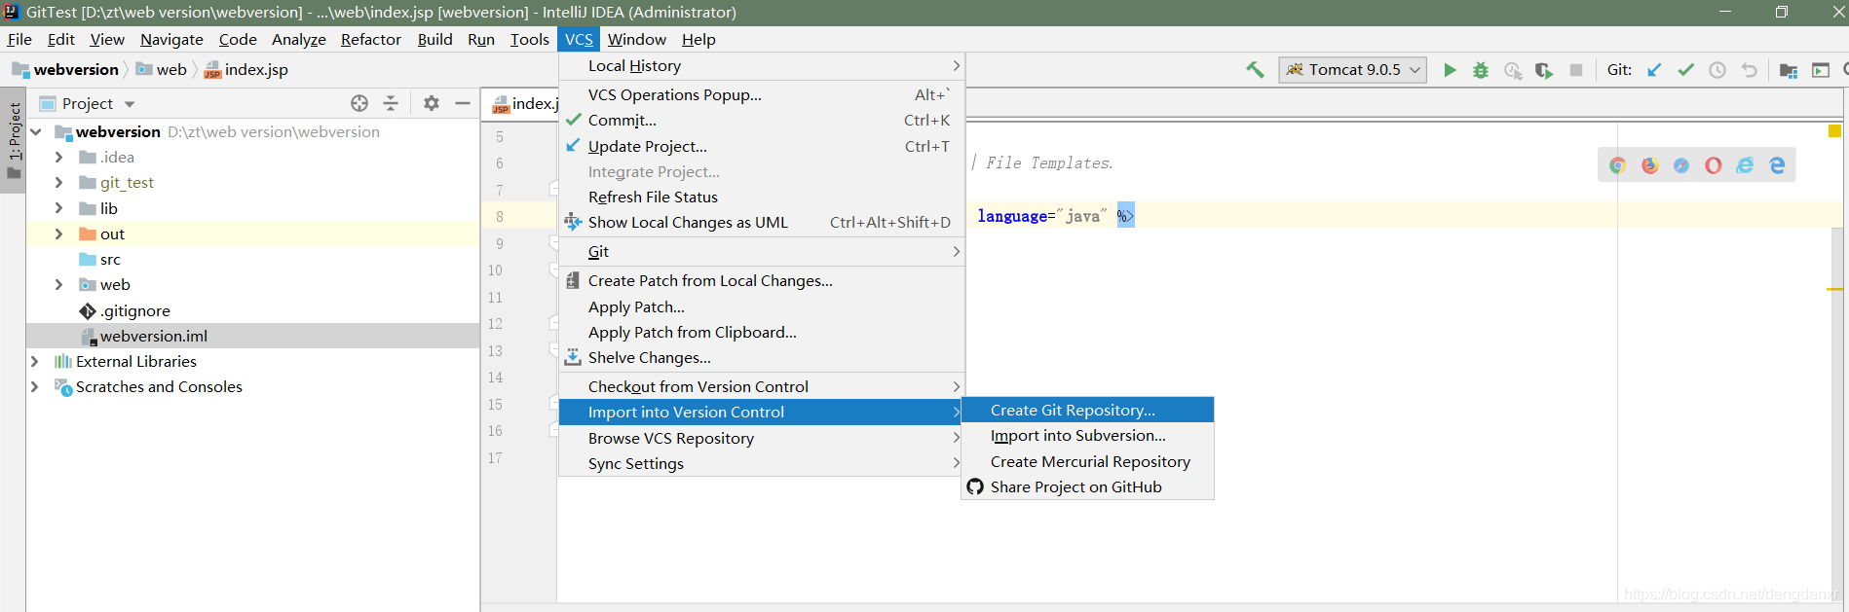1849x612 pixels.
Task: Show Git history with the clock icon
Action: tap(1717, 70)
